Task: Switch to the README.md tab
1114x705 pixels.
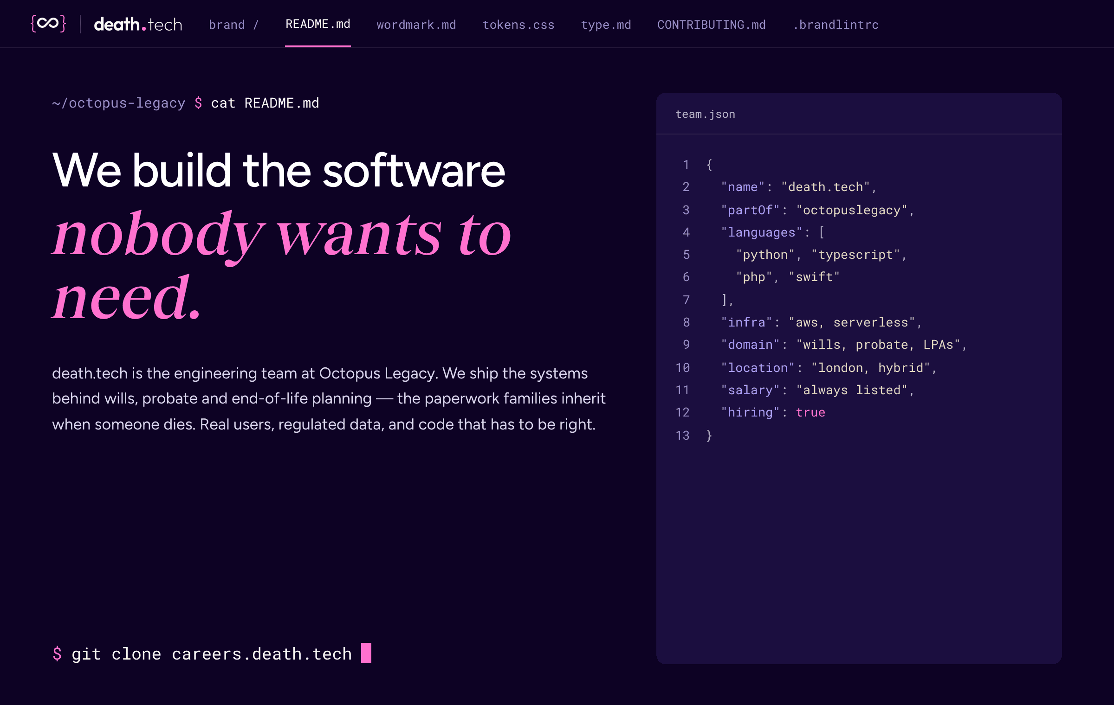Action: [x=318, y=24]
